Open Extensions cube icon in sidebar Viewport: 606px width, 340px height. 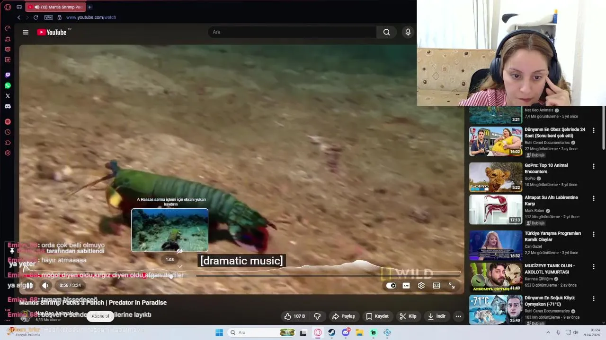pos(8,143)
